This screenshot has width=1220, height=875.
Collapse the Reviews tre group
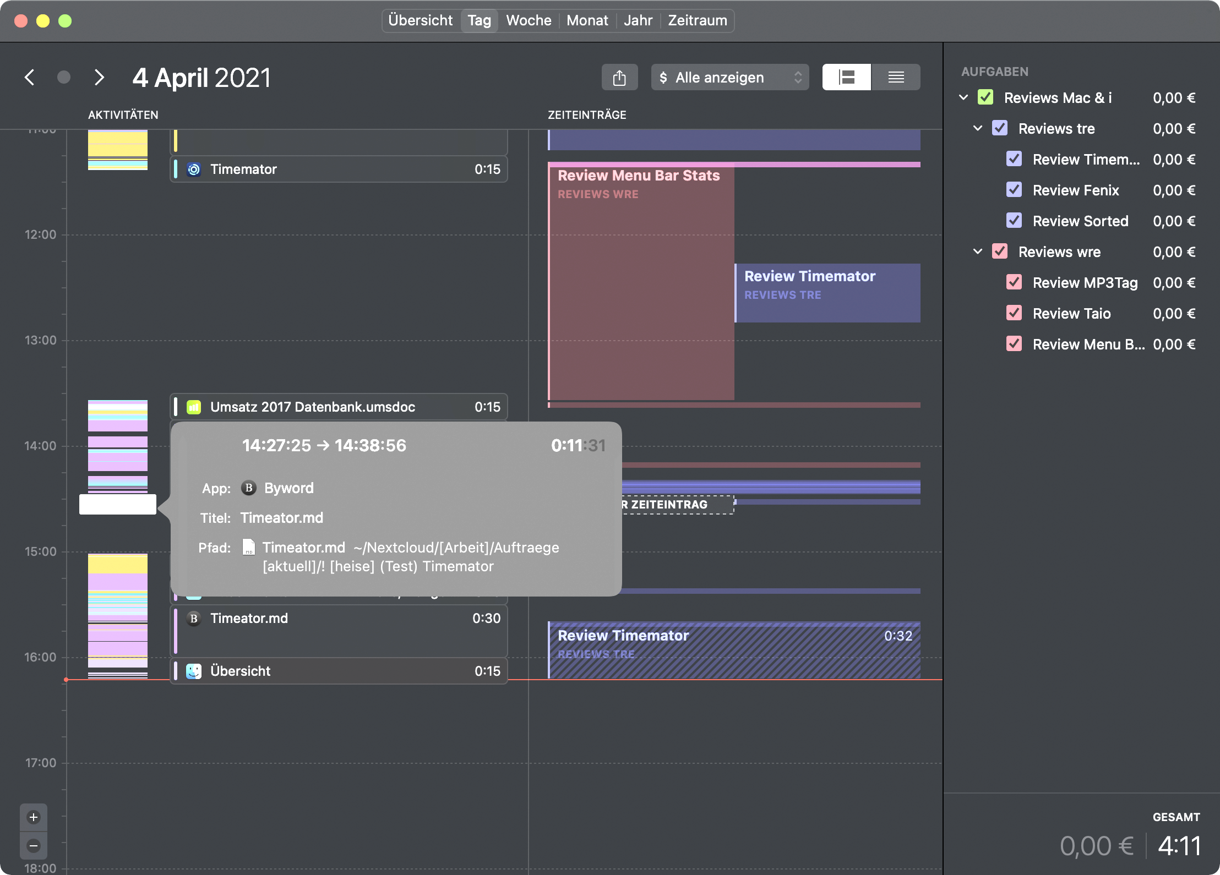pyautogui.click(x=978, y=128)
